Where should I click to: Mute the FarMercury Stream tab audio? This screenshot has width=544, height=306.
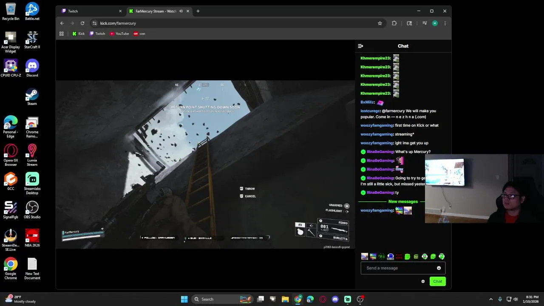tap(181, 11)
